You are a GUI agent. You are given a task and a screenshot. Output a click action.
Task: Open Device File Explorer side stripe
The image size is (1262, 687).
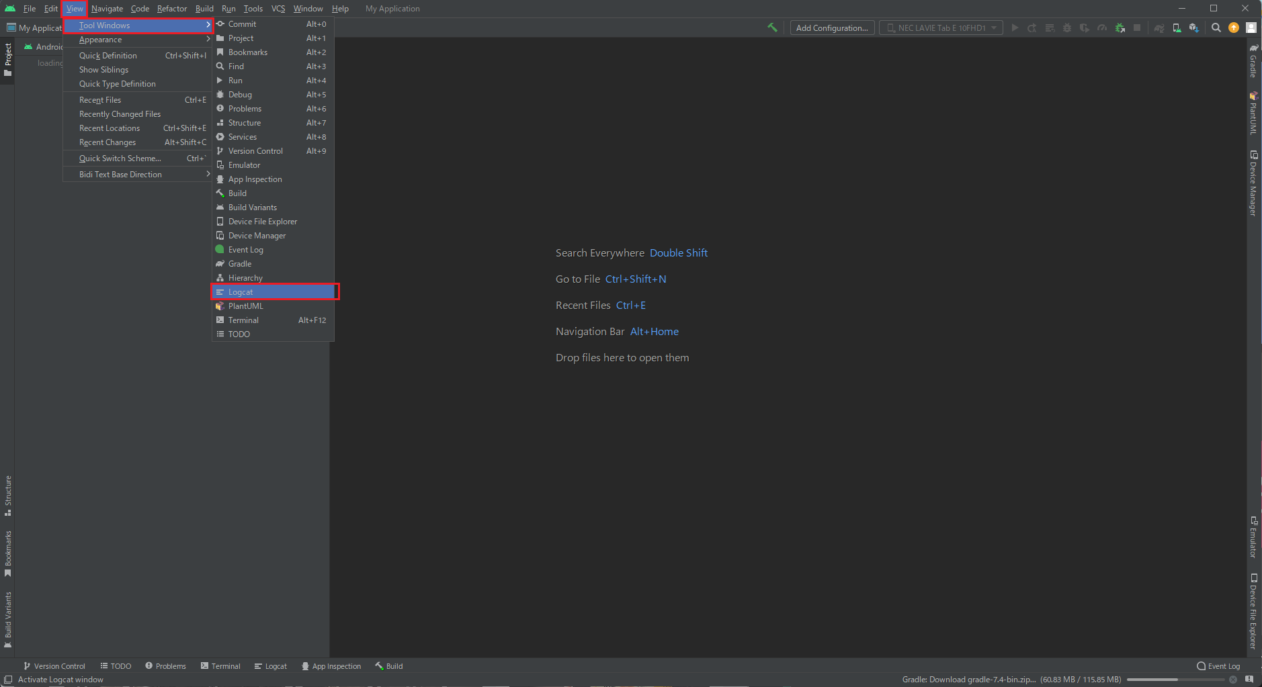click(1254, 611)
